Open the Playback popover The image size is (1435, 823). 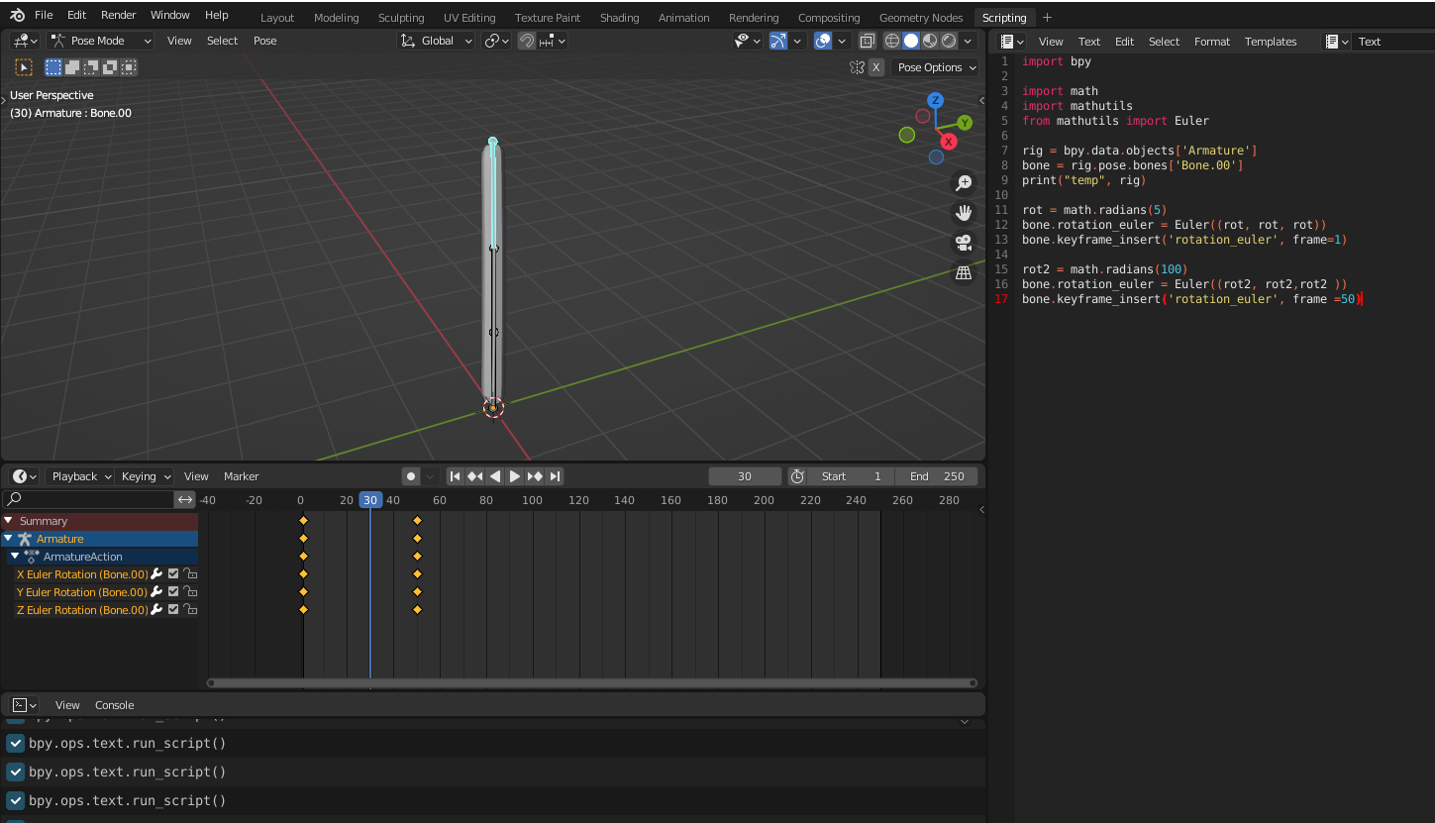(80, 476)
